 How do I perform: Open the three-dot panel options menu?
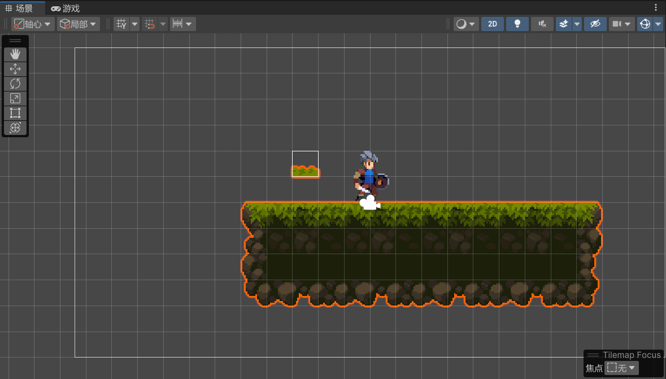click(x=656, y=8)
